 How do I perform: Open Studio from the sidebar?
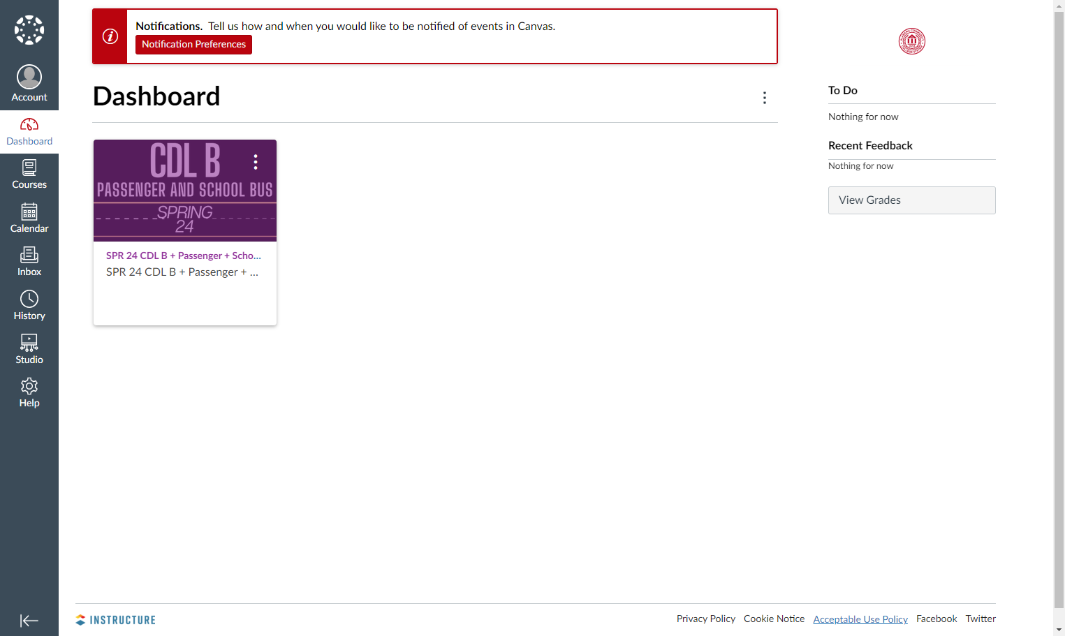click(x=29, y=350)
